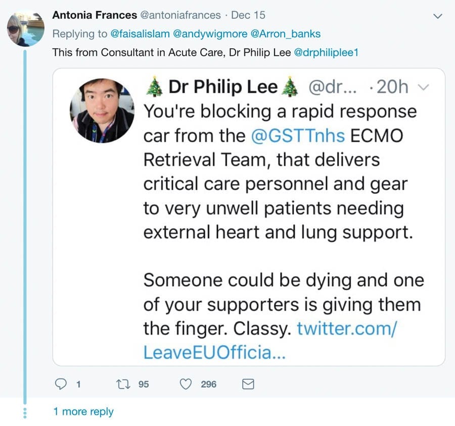Image resolution: width=455 pixels, height=426 pixels.
Task: Click the Dec 15 tweet timestamp
Action: tap(248, 15)
